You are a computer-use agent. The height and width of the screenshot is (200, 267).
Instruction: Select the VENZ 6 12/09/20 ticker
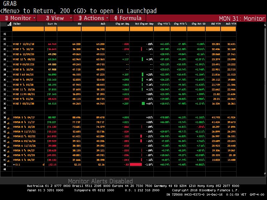(x=24, y=54)
